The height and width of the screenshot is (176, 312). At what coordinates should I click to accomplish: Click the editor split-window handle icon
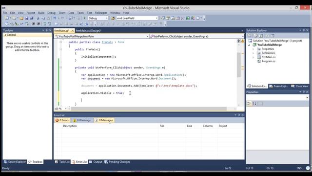tap(238, 41)
